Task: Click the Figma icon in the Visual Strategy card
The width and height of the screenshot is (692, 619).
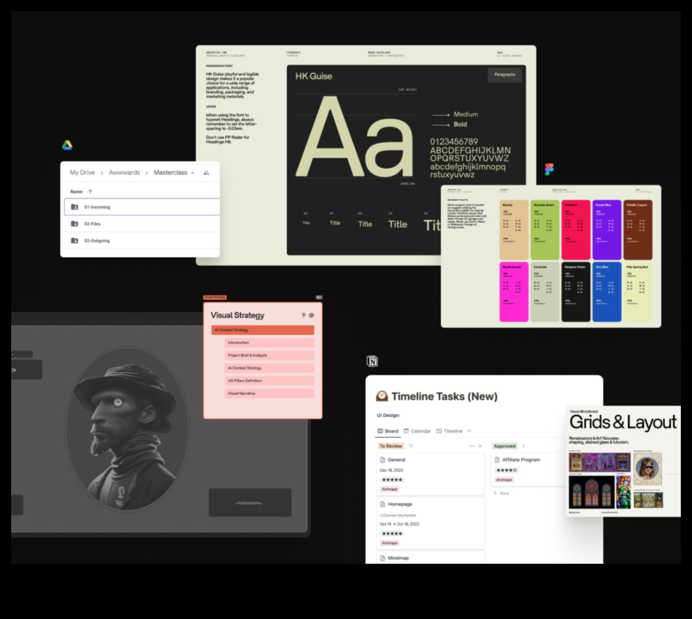Action: 304,315
